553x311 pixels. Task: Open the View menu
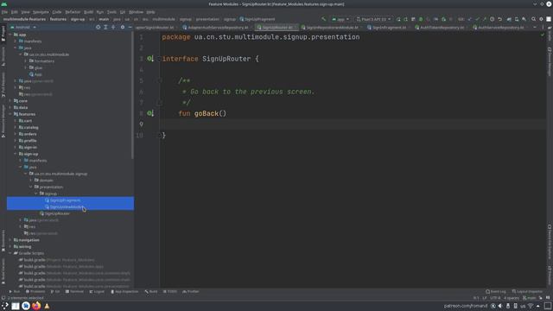(x=25, y=11)
